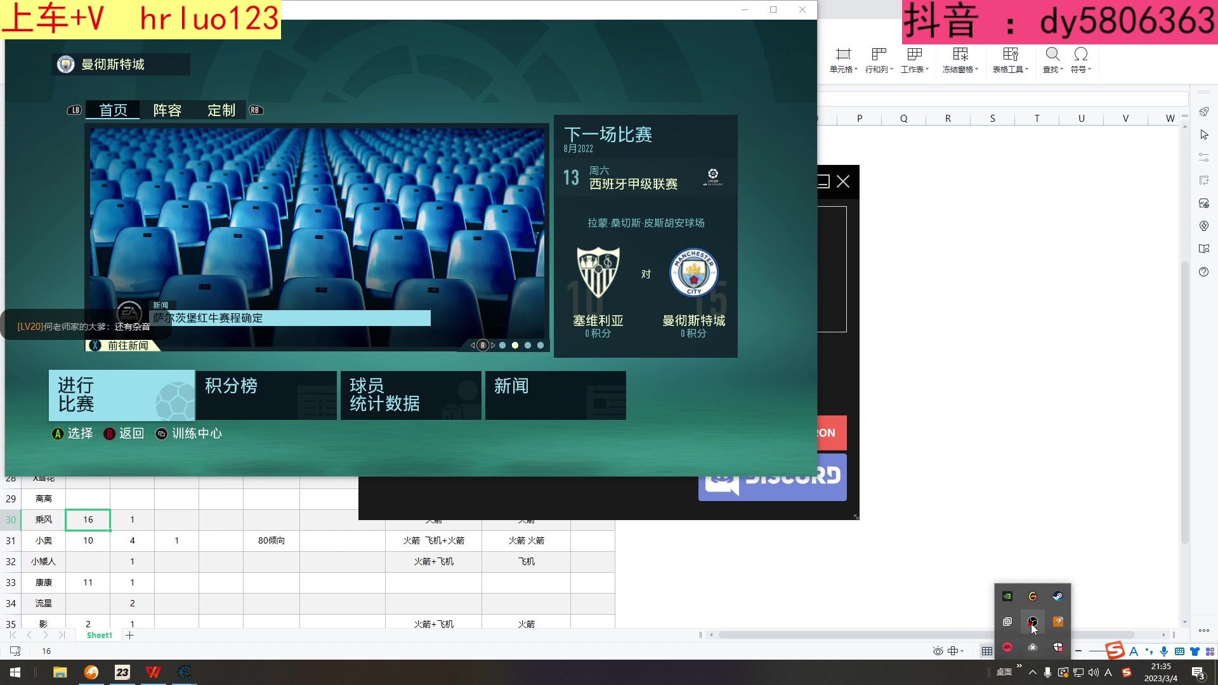Go to first sheet navigation arrow
Image resolution: width=1218 pixels, height=685 pixels.
click(13, 635)
